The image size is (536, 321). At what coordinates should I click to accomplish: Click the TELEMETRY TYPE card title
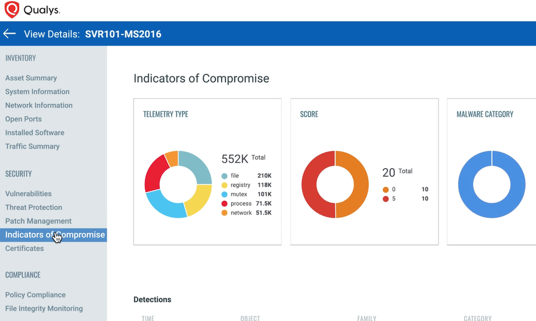point(166,114)
